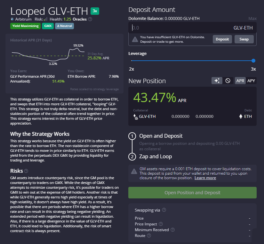Open the Risks help question mark icon
This screenshot has height=244, width=264.
pyautogui.click(x=26, y=171)
